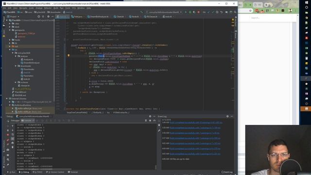Toggle the TODO tool window button
The image size is (311, 175).
point(37,172)
